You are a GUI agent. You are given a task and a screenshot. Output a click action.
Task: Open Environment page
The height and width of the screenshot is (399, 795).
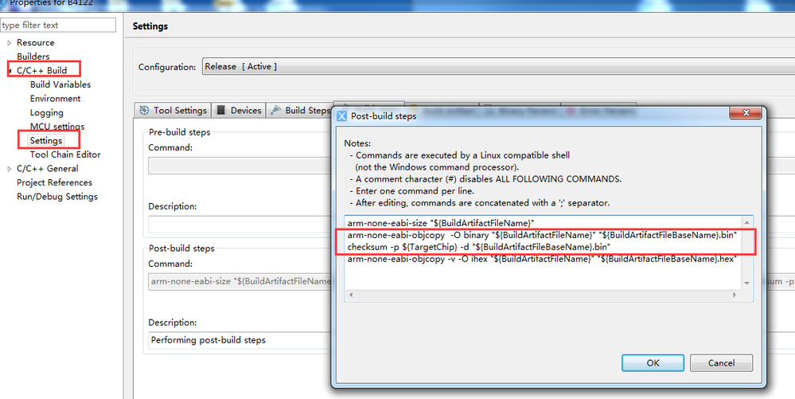(x=55, y=99)
